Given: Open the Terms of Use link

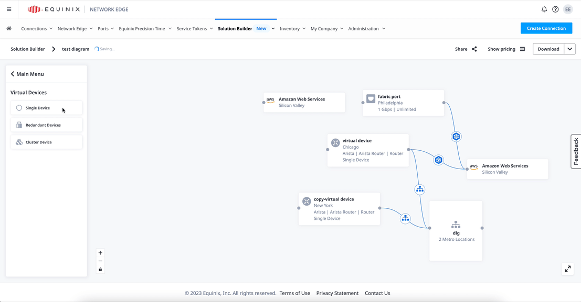Looking at the screenshot, I should (x=294, y=293).
